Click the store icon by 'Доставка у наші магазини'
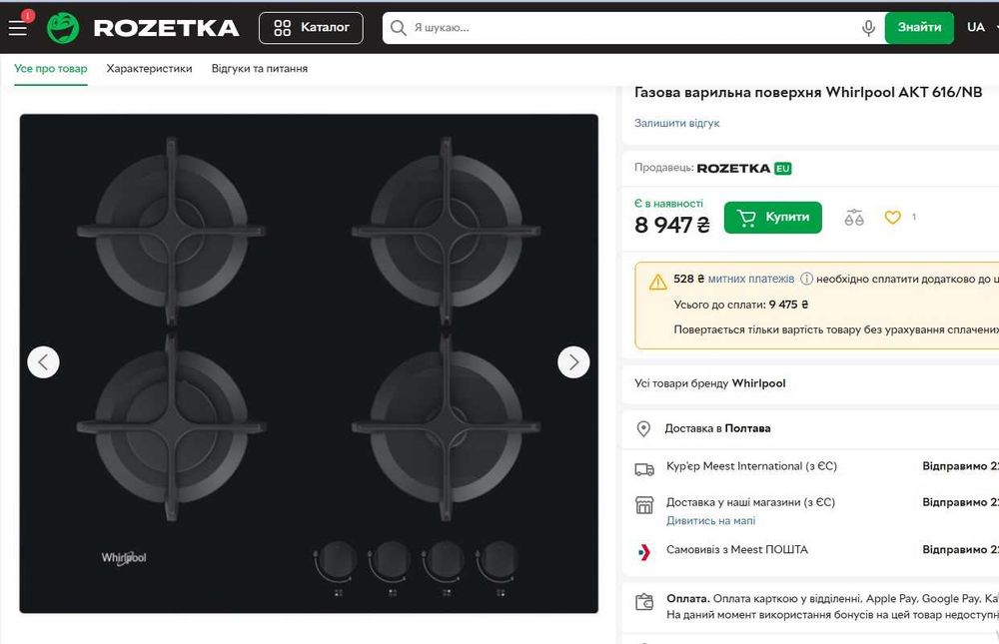Screen dimensions: 999x644 pyautogui.click(x=644, y=506)
